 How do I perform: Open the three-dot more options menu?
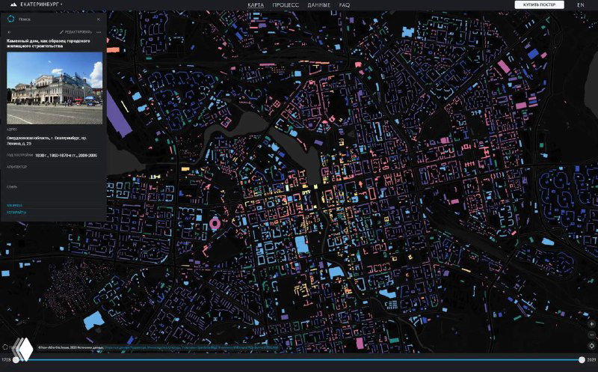tap(99, 32)
